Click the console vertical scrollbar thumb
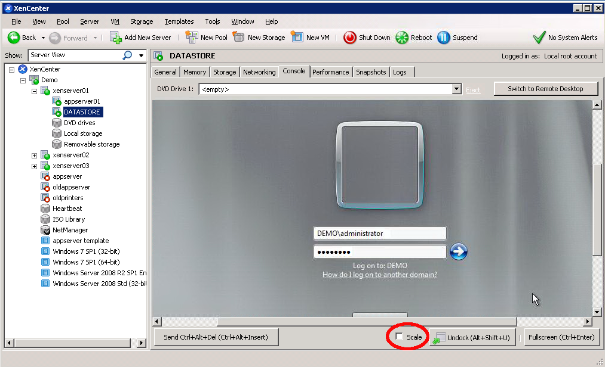This screenshot has height=367, width=605. pyautogui.click(x=597, y=210)
